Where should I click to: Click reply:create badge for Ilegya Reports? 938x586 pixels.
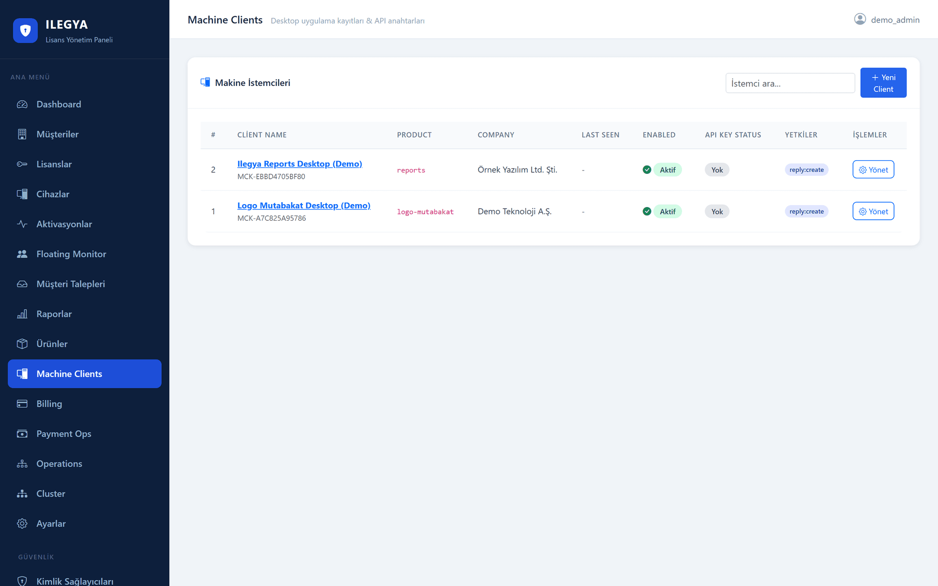tap(807, 169)
